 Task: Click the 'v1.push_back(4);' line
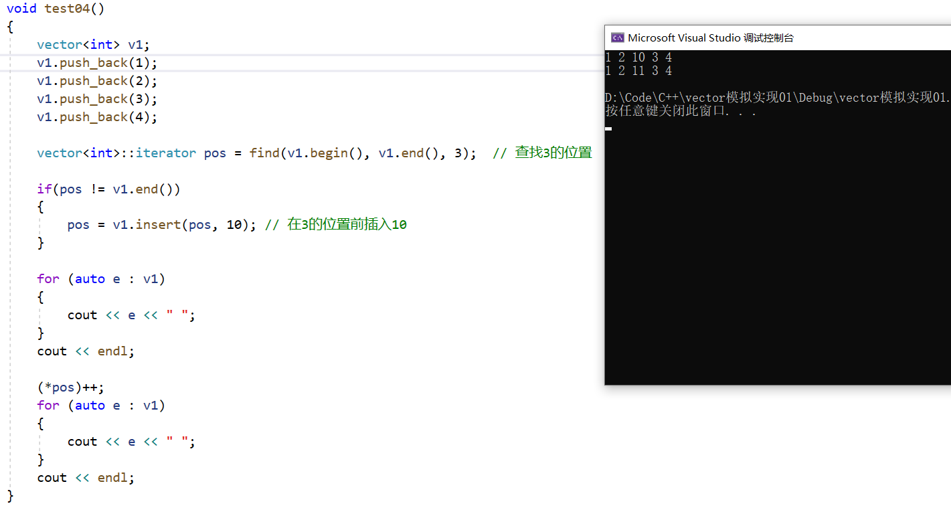(x=98, y=117)
